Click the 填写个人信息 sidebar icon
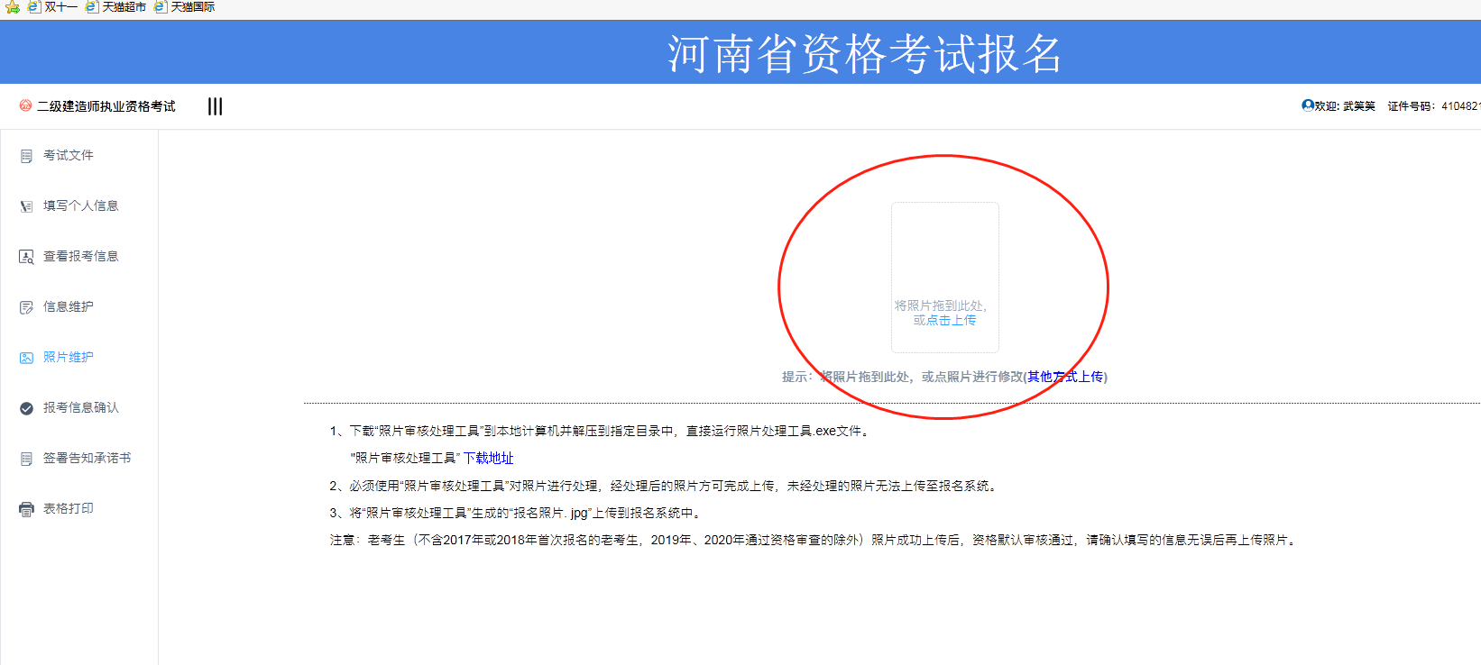The width and height of the screenshot is (1481, 665). (26, 206)
